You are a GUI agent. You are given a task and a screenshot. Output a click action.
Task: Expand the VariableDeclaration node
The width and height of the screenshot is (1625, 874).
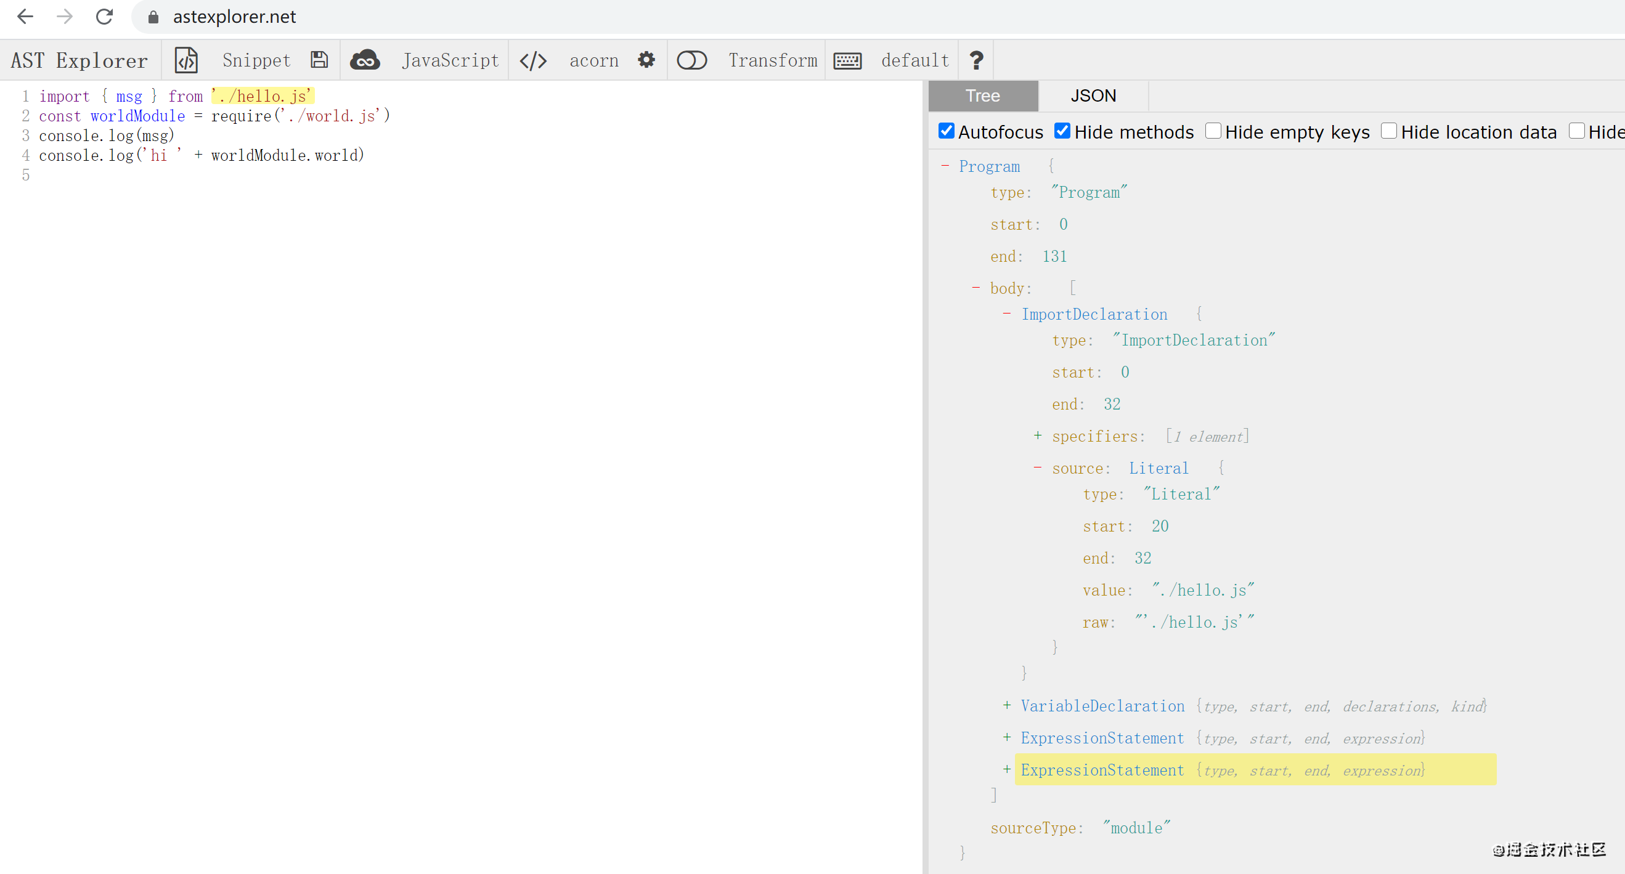pos(1007,706)
